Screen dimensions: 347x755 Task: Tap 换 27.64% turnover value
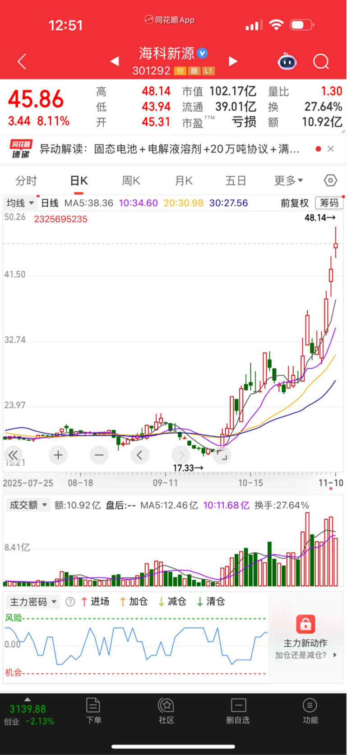click(x=323, y=107)
